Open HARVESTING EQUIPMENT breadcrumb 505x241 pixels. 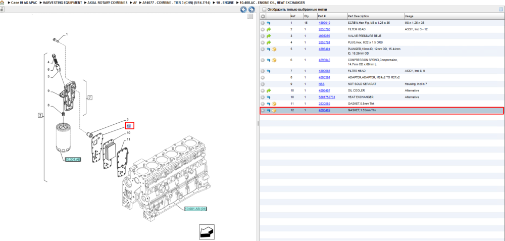pyautogui.click(x=62, y=3)
